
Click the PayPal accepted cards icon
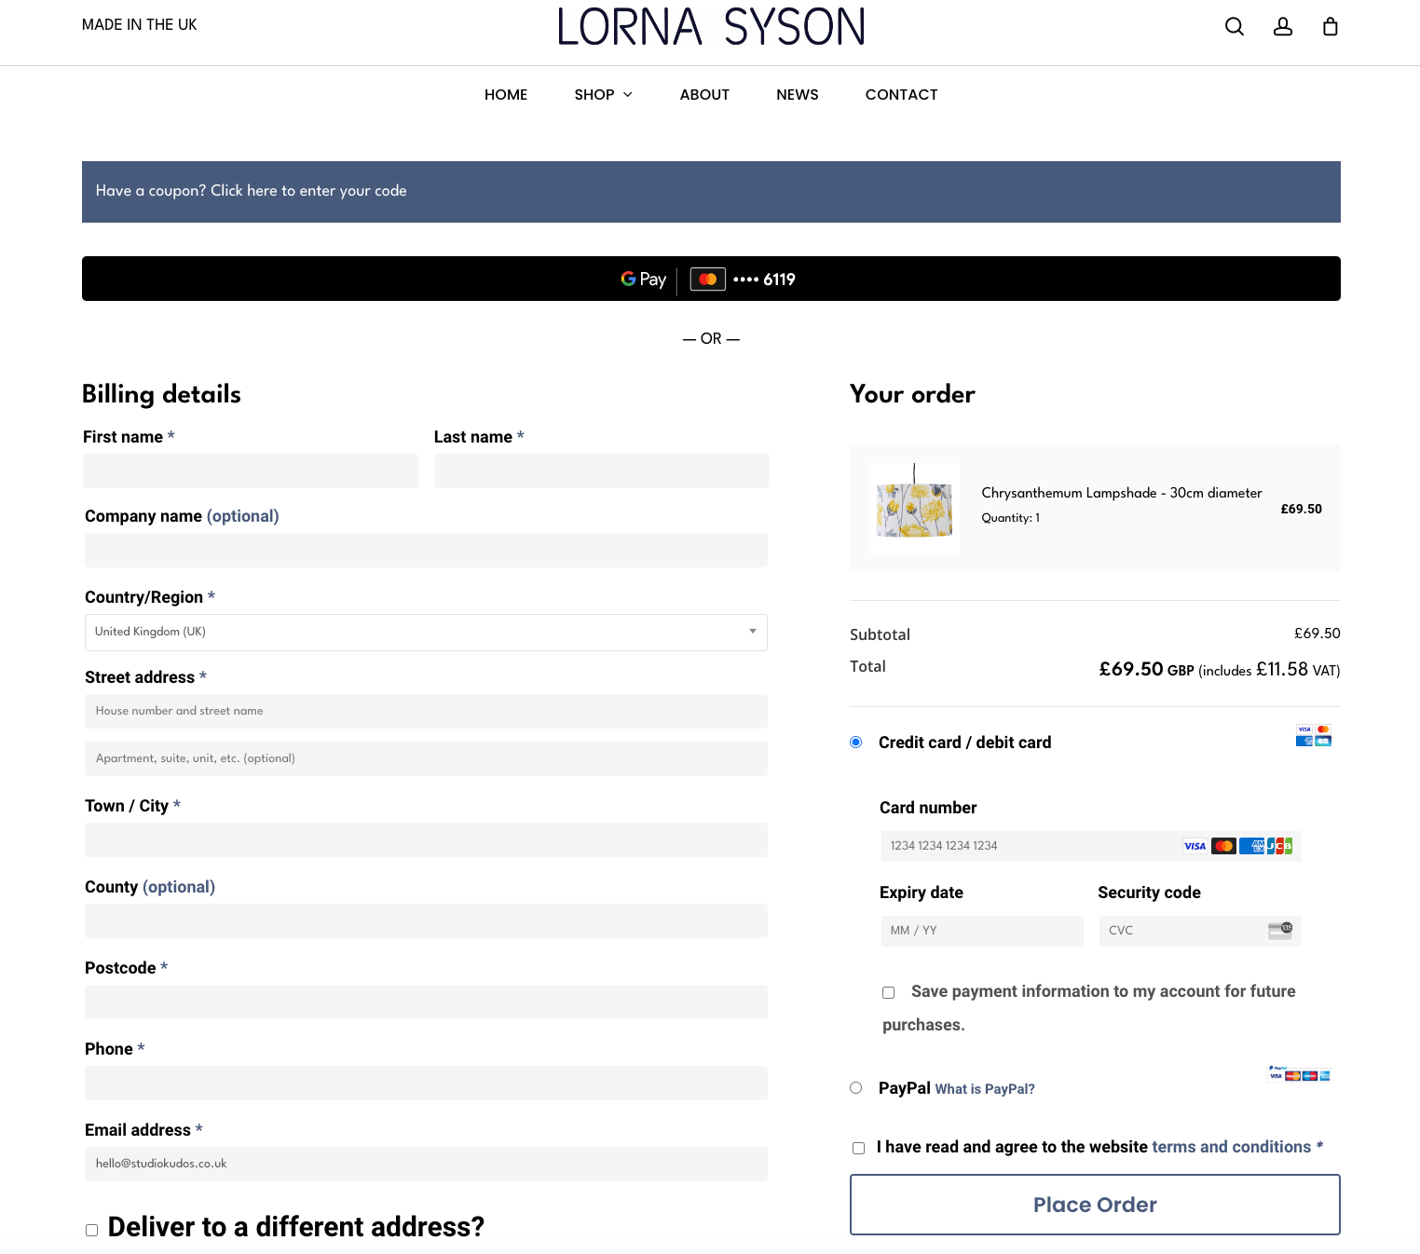(x=1299, y=1074)
